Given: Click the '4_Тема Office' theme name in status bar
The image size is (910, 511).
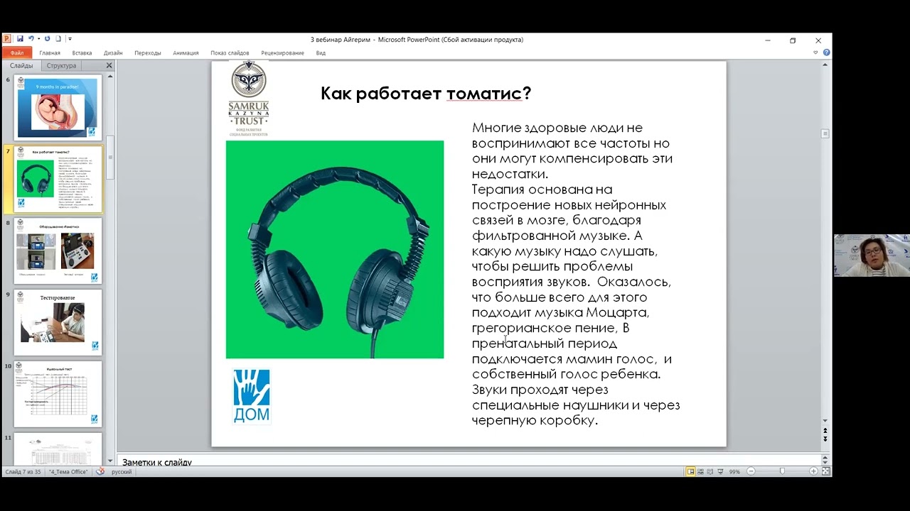Looking at the screenshot, I should click(x=68, y=471).
